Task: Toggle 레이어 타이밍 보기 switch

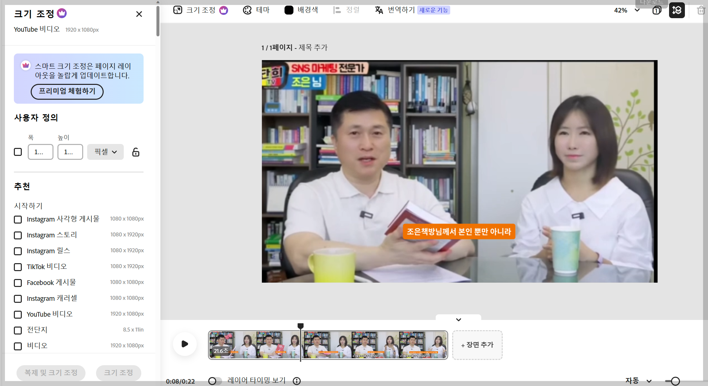Action: (x=215, y=381)
